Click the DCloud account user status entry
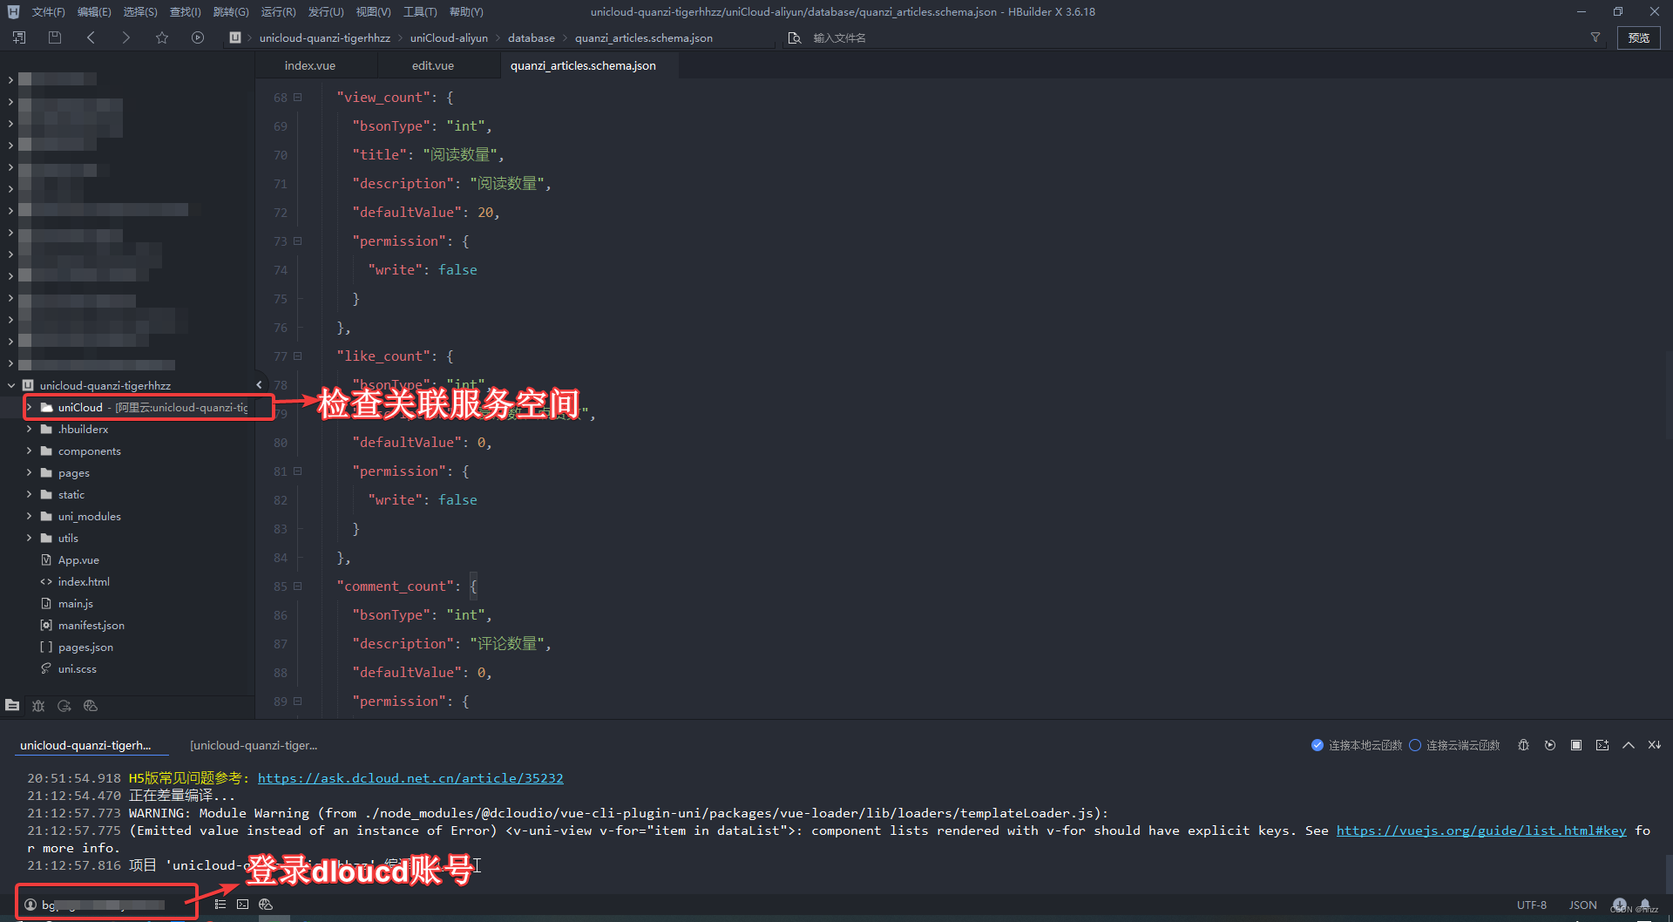 coord(94,905)
